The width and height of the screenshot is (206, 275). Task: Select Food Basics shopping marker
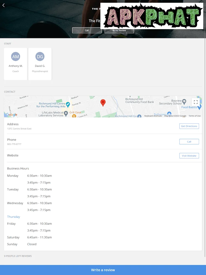point(199,107)
